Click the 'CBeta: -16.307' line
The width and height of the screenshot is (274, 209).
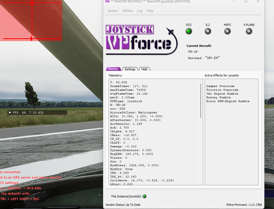pyautogui.click(x=123, y=135)
